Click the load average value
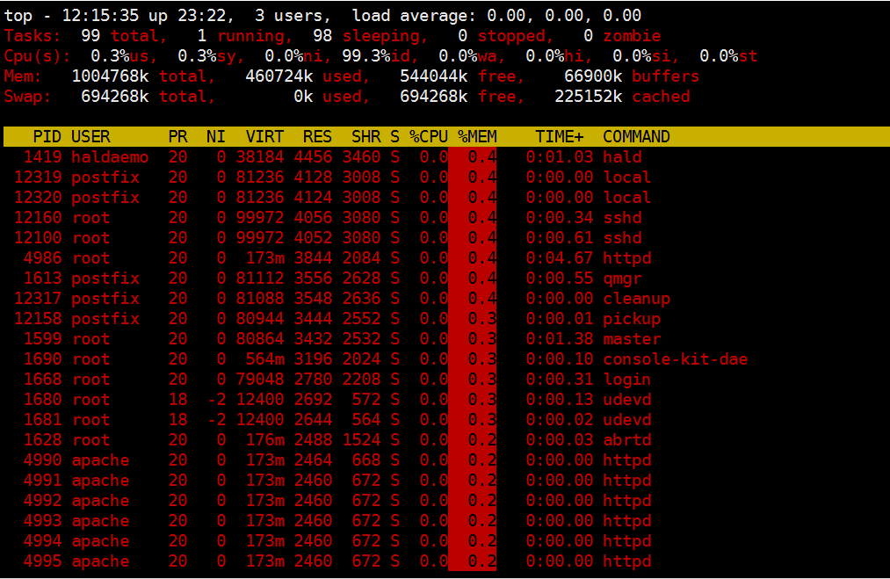 point(564,15)
